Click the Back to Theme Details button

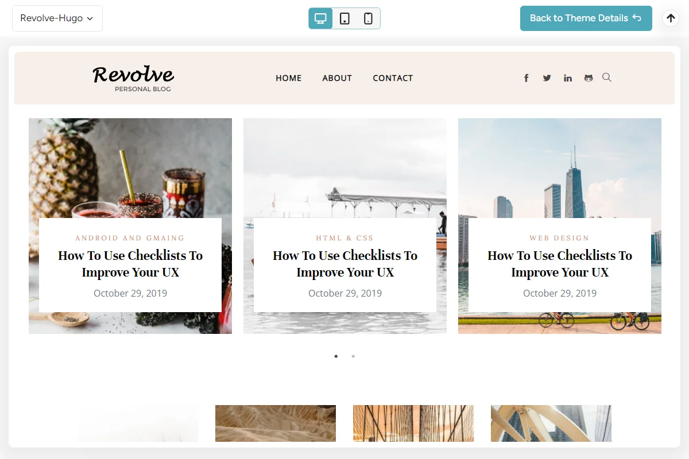coord(586,18)
